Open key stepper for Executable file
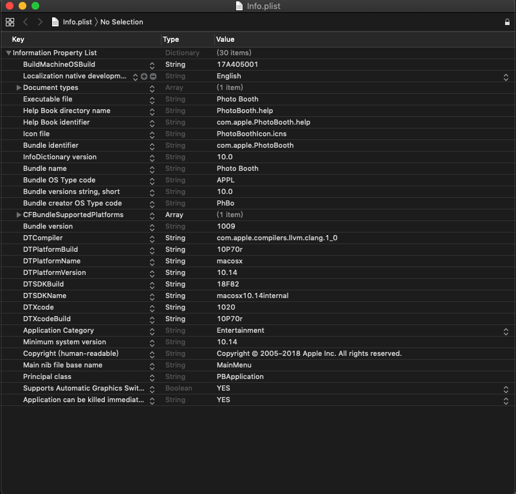The width and height of the screenshot is (516, 494). [x=152, y=100]
